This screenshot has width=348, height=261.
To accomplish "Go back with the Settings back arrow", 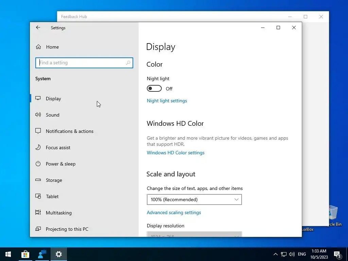I will 38,28.
